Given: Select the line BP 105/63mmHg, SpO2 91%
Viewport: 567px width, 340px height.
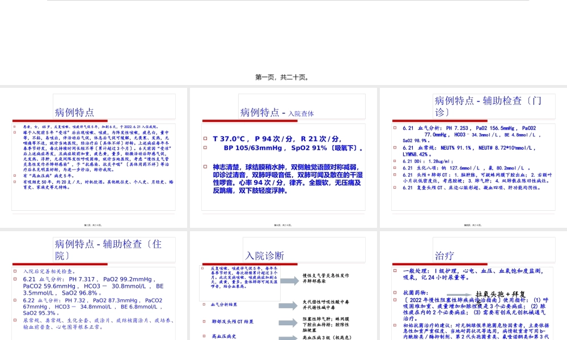Looking at the screenshot, I should (x=293, y=148).
